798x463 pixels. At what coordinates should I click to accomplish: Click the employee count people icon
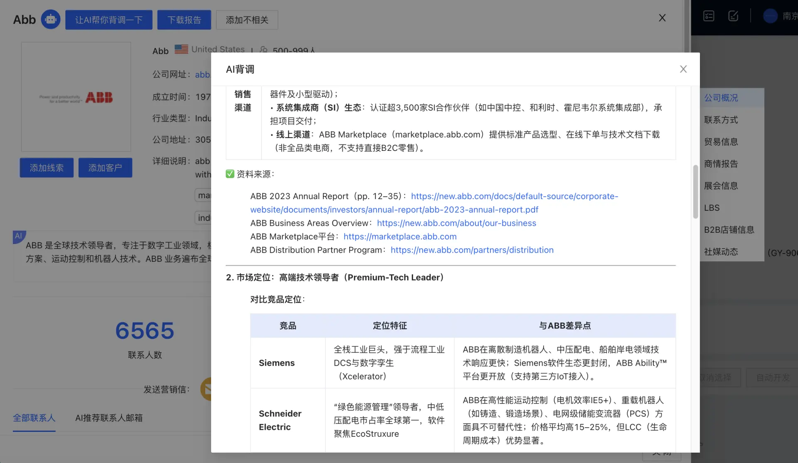[264, 50]
